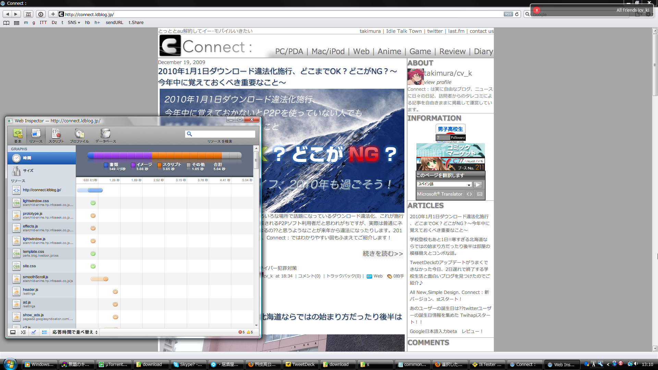Click the blue document (書類) legend swatch

(106, 165)
